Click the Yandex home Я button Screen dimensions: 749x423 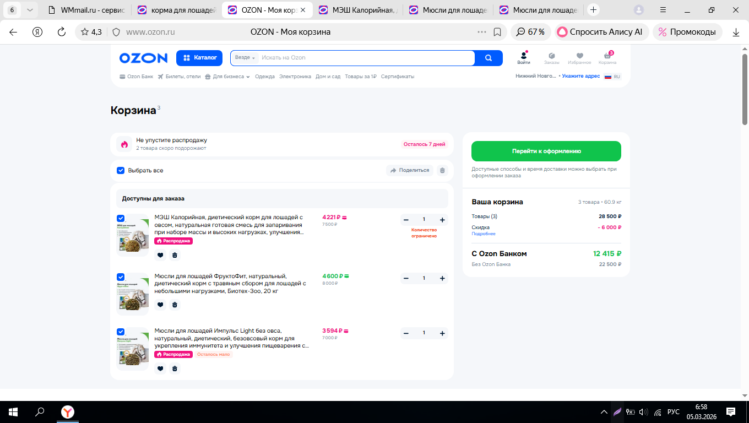(x=37, y=32)
